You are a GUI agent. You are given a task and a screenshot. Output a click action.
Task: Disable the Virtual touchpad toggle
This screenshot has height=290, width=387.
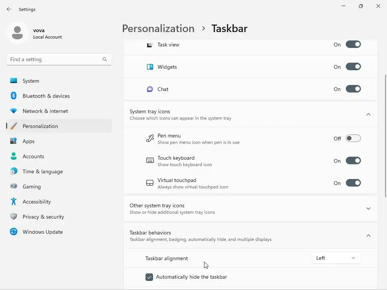tap(353, 183)
